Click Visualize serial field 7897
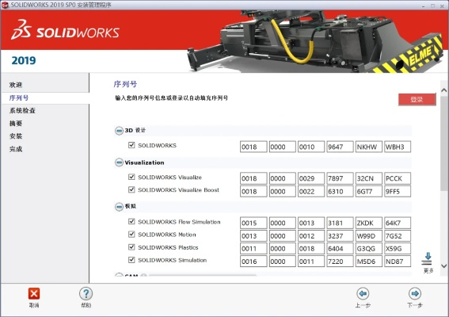 pyautogui.click(x=340, y=178)
